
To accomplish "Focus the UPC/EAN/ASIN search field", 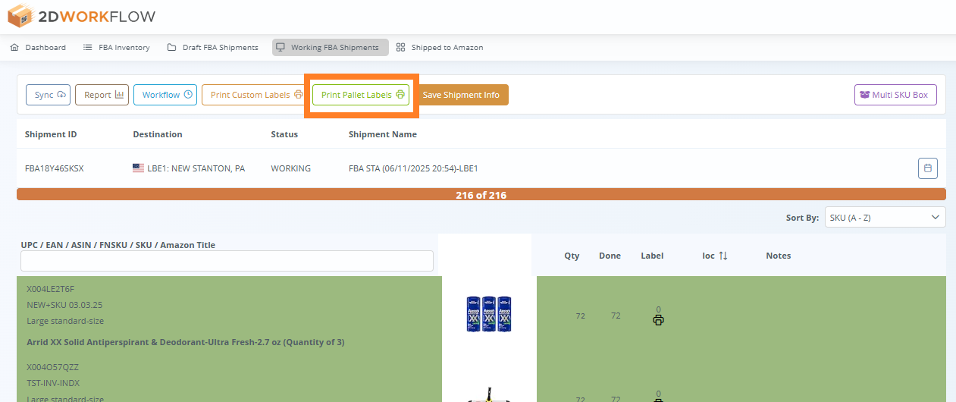I will [227, 261].
